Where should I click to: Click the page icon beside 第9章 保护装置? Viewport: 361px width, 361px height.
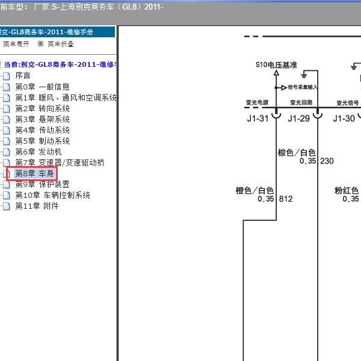[x=7, y=185]
